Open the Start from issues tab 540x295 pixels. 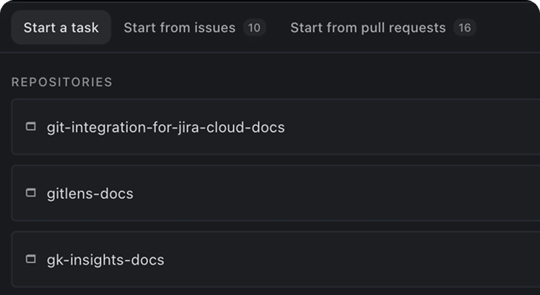[195, 27]
